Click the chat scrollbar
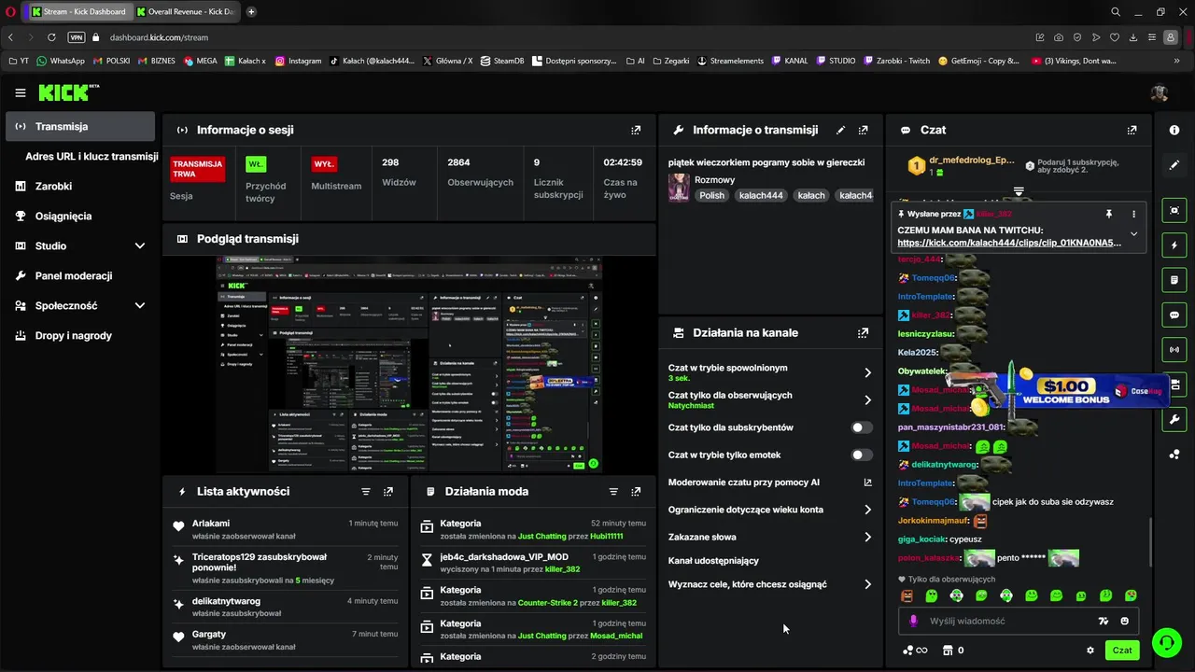The height and width of the screenshot is (672, 1195). [x=1149, y=543]
